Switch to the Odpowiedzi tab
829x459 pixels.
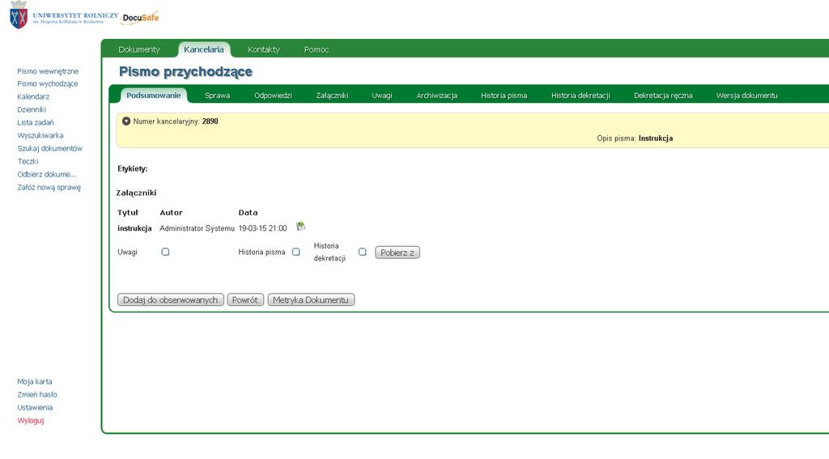pos(273,96)
